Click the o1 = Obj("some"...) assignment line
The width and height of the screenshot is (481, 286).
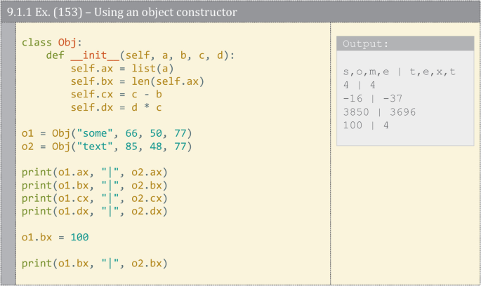(106, 133)
